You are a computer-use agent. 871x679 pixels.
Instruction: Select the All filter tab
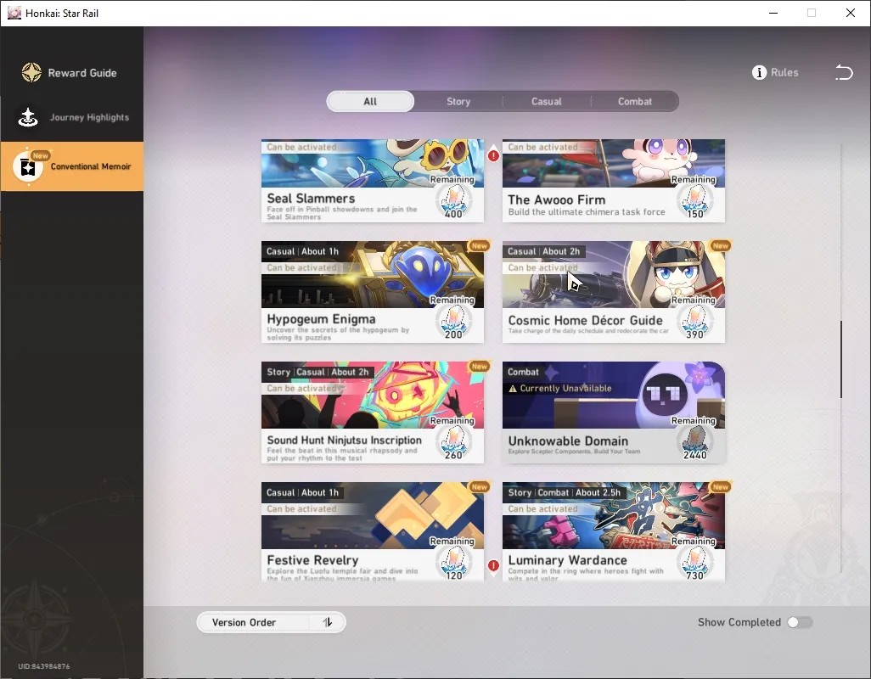coord(370,102)
